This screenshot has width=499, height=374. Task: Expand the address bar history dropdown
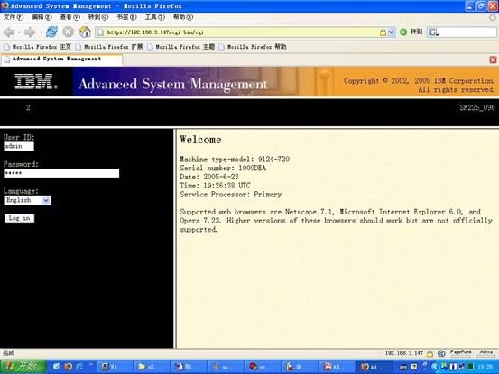392,32
